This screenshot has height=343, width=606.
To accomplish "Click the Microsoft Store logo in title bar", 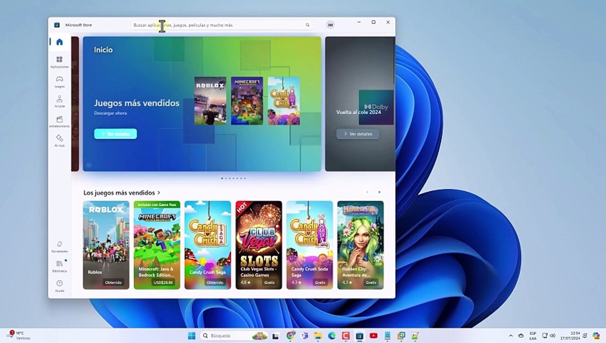I will (57, 25).
